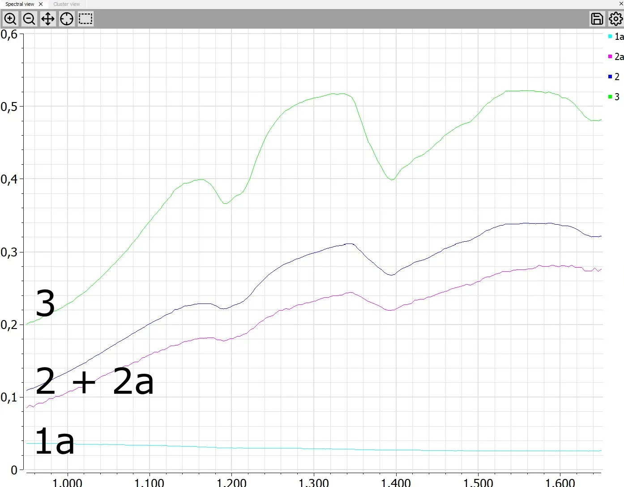Select the crosshair target tool
The width and height of the screenshot is (624, 487).
67,19
